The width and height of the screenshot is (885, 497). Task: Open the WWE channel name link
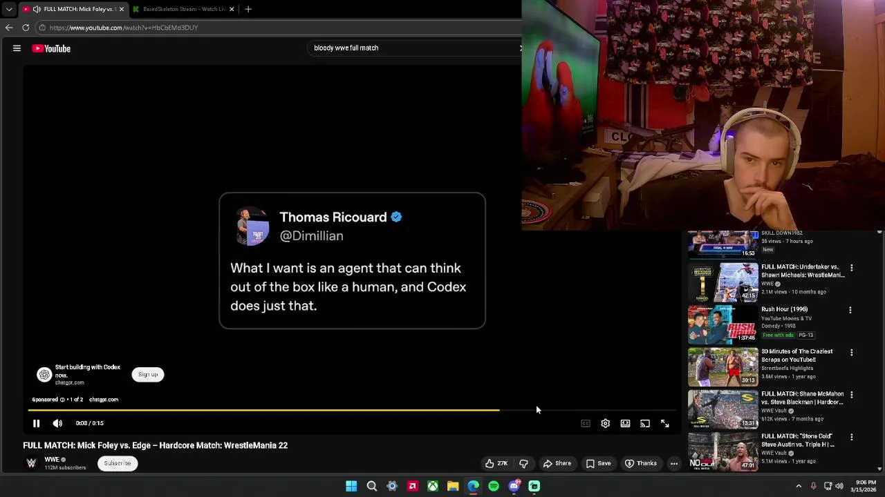coord(52,460)
